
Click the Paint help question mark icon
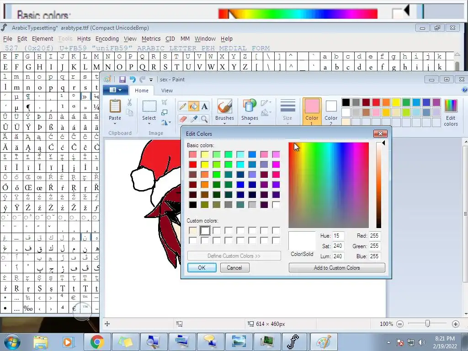[x=464, y=90]
